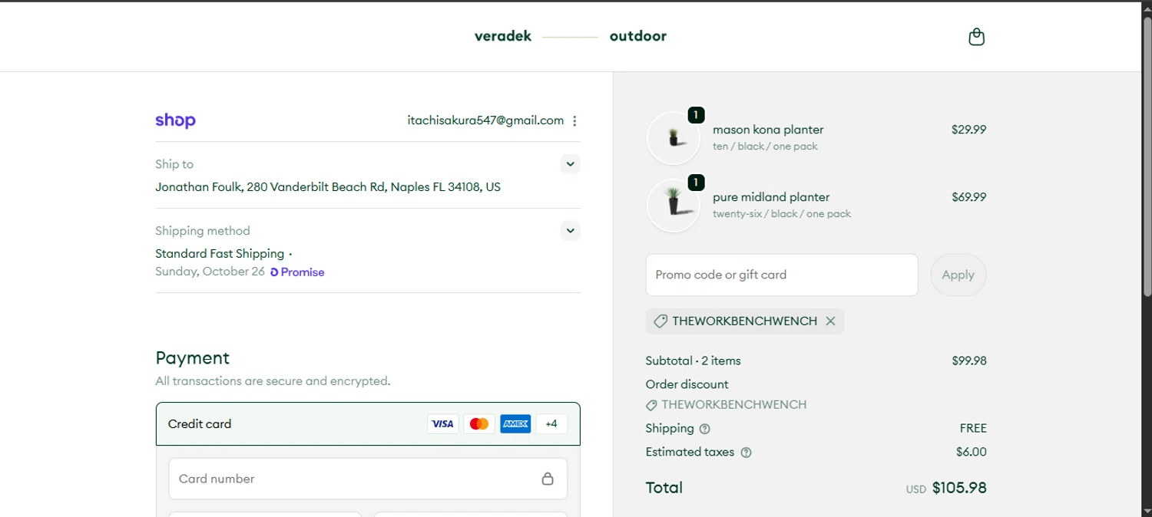Click the Standard Fast Shipping text

click(x=220, y=254)
